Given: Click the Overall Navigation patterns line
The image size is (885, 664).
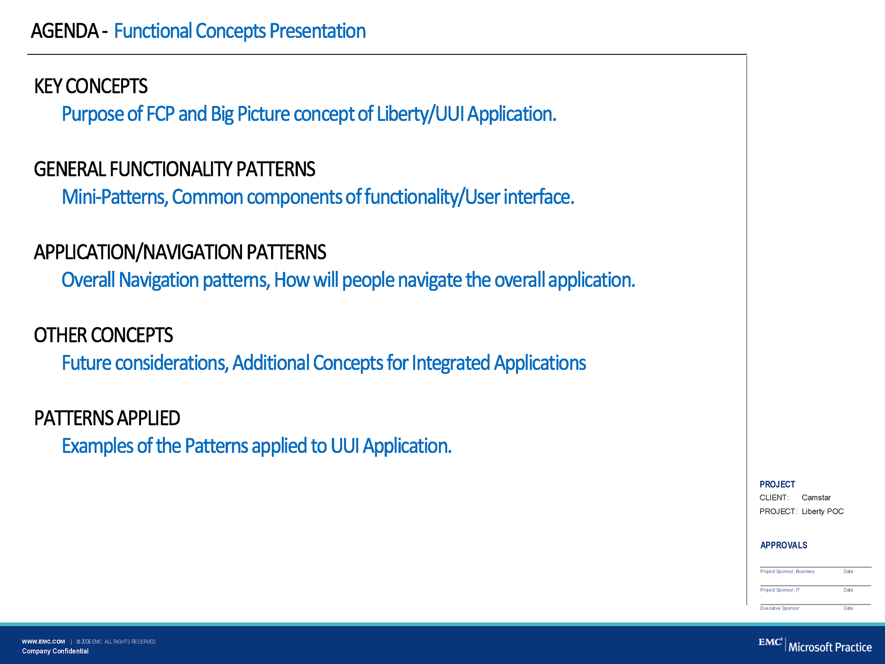Looking at the screenshot, I should click(348, 280).
